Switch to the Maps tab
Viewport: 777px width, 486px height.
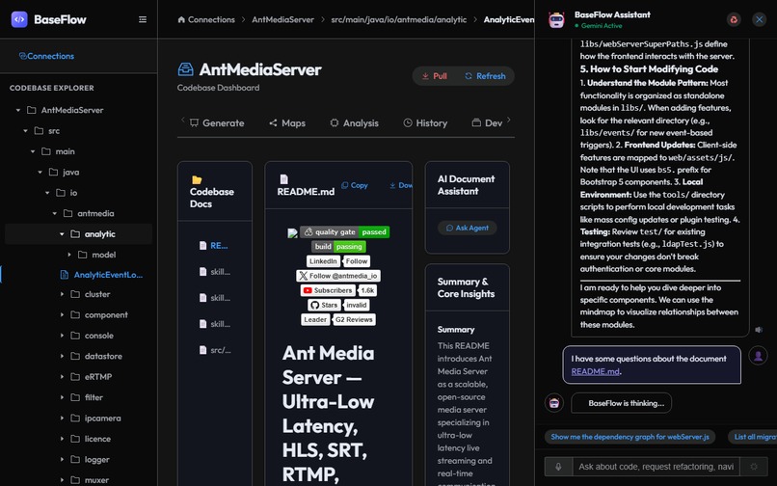coord(287,123)
